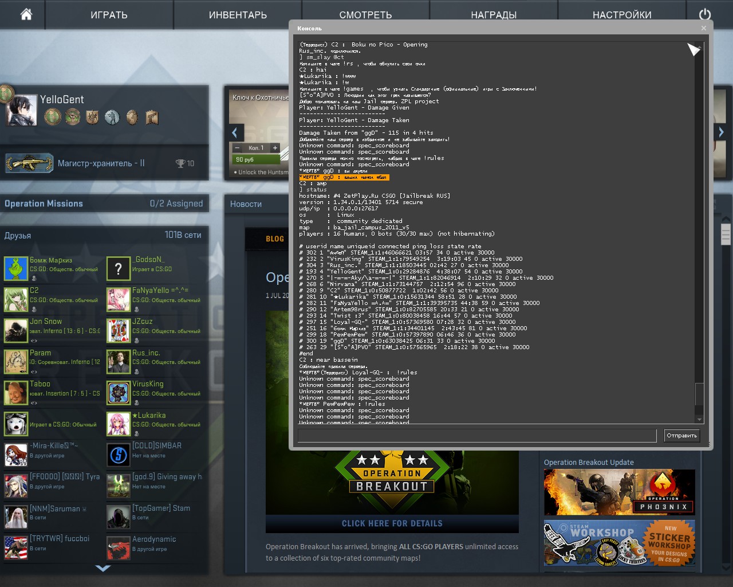
Task: Click Param's avatar
Action: 15,362
